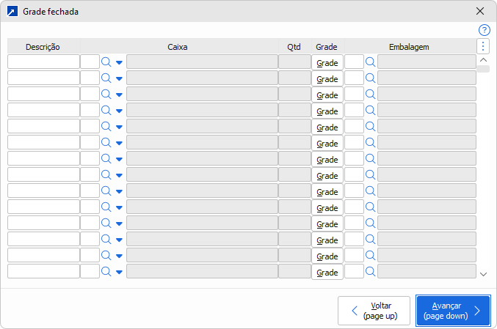
Task: Expand the Caixa dropdown arrow in the first row
Action: click(x=119, y=63)
